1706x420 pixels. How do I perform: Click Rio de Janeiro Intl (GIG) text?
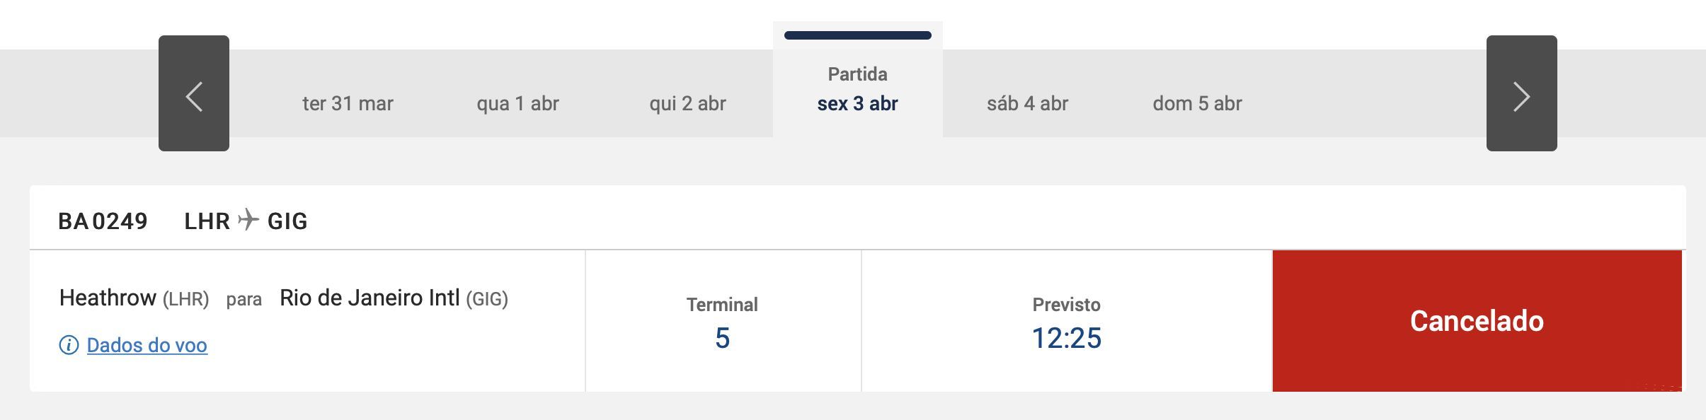(x=394, y=298)
